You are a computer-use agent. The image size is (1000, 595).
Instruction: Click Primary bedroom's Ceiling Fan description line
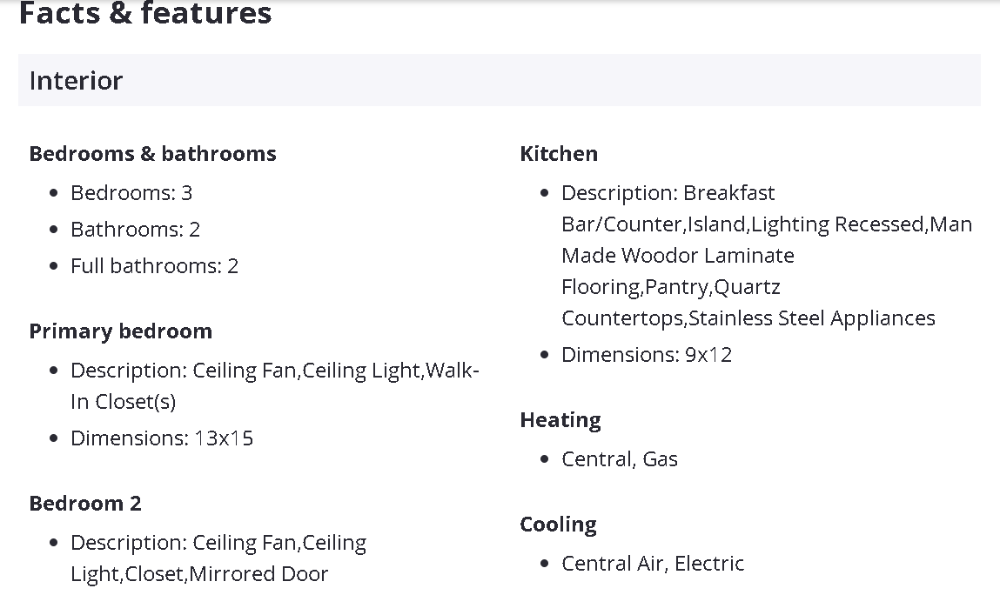click(274, 371)
